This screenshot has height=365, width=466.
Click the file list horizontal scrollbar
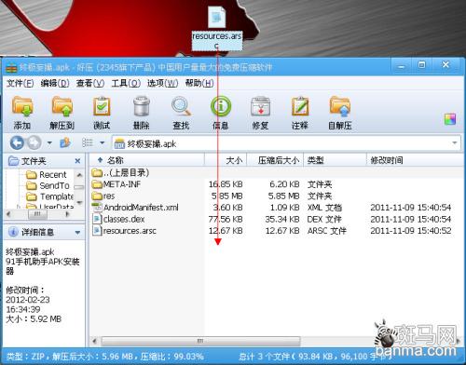tap(200, 341)
